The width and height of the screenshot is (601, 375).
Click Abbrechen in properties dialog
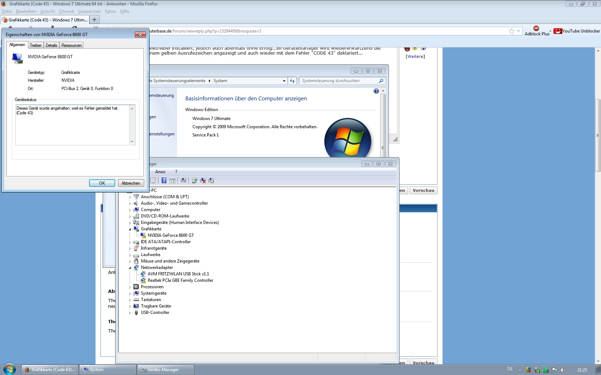[131, 183]
